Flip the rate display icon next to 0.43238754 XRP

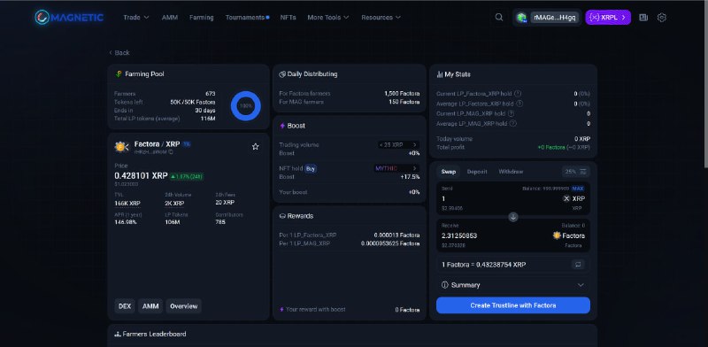pyautogui.click(x=578, y=265)
